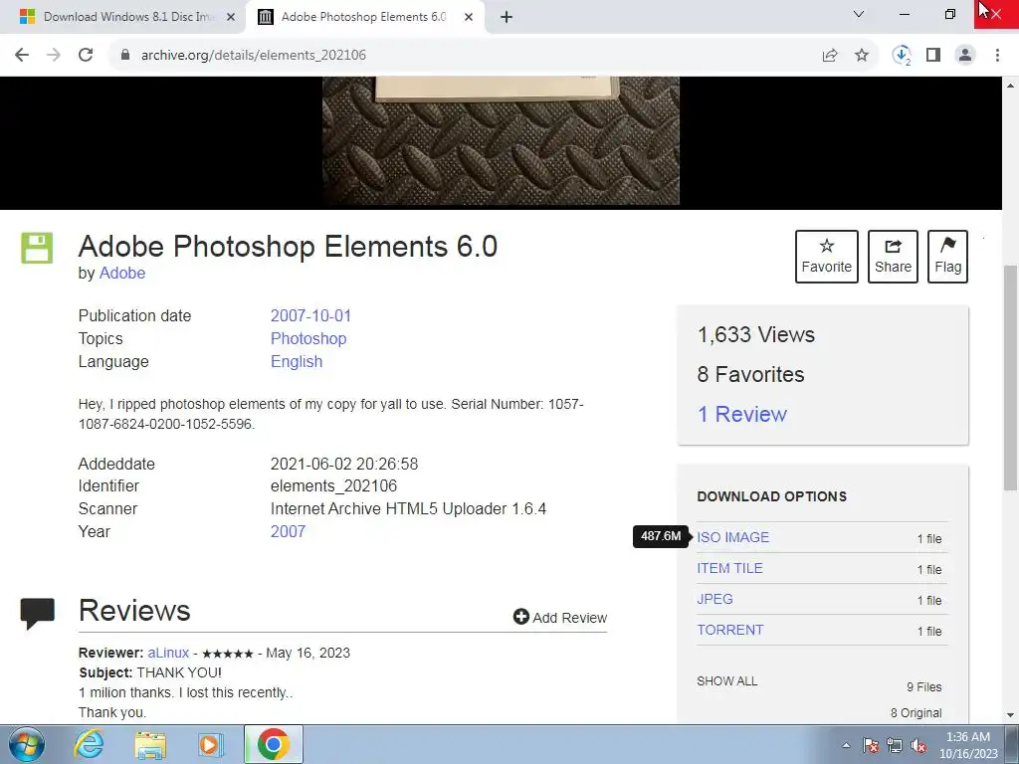Click the 8 Favorites text
This screenshot has height=764, width=1019.
(x=750, y=374)
